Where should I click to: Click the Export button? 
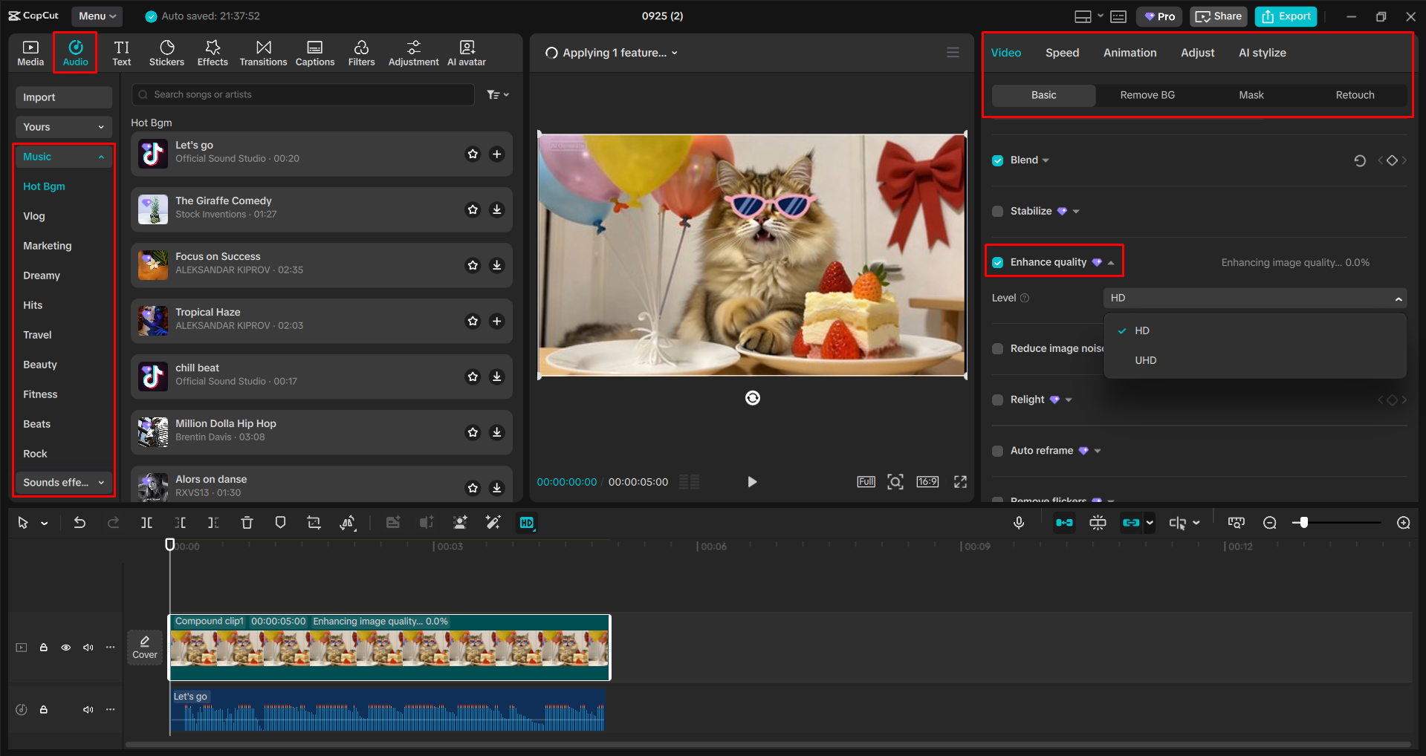click(x=1285, y=16)
